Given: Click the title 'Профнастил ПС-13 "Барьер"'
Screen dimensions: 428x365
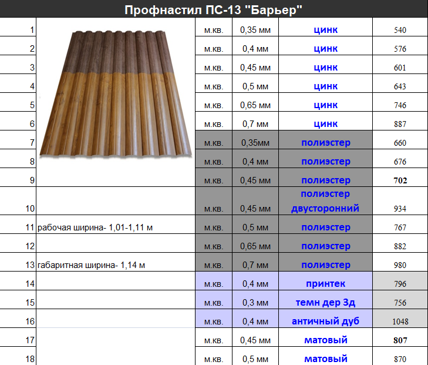Looking at the screenshot, I should (x=213, y=10).
